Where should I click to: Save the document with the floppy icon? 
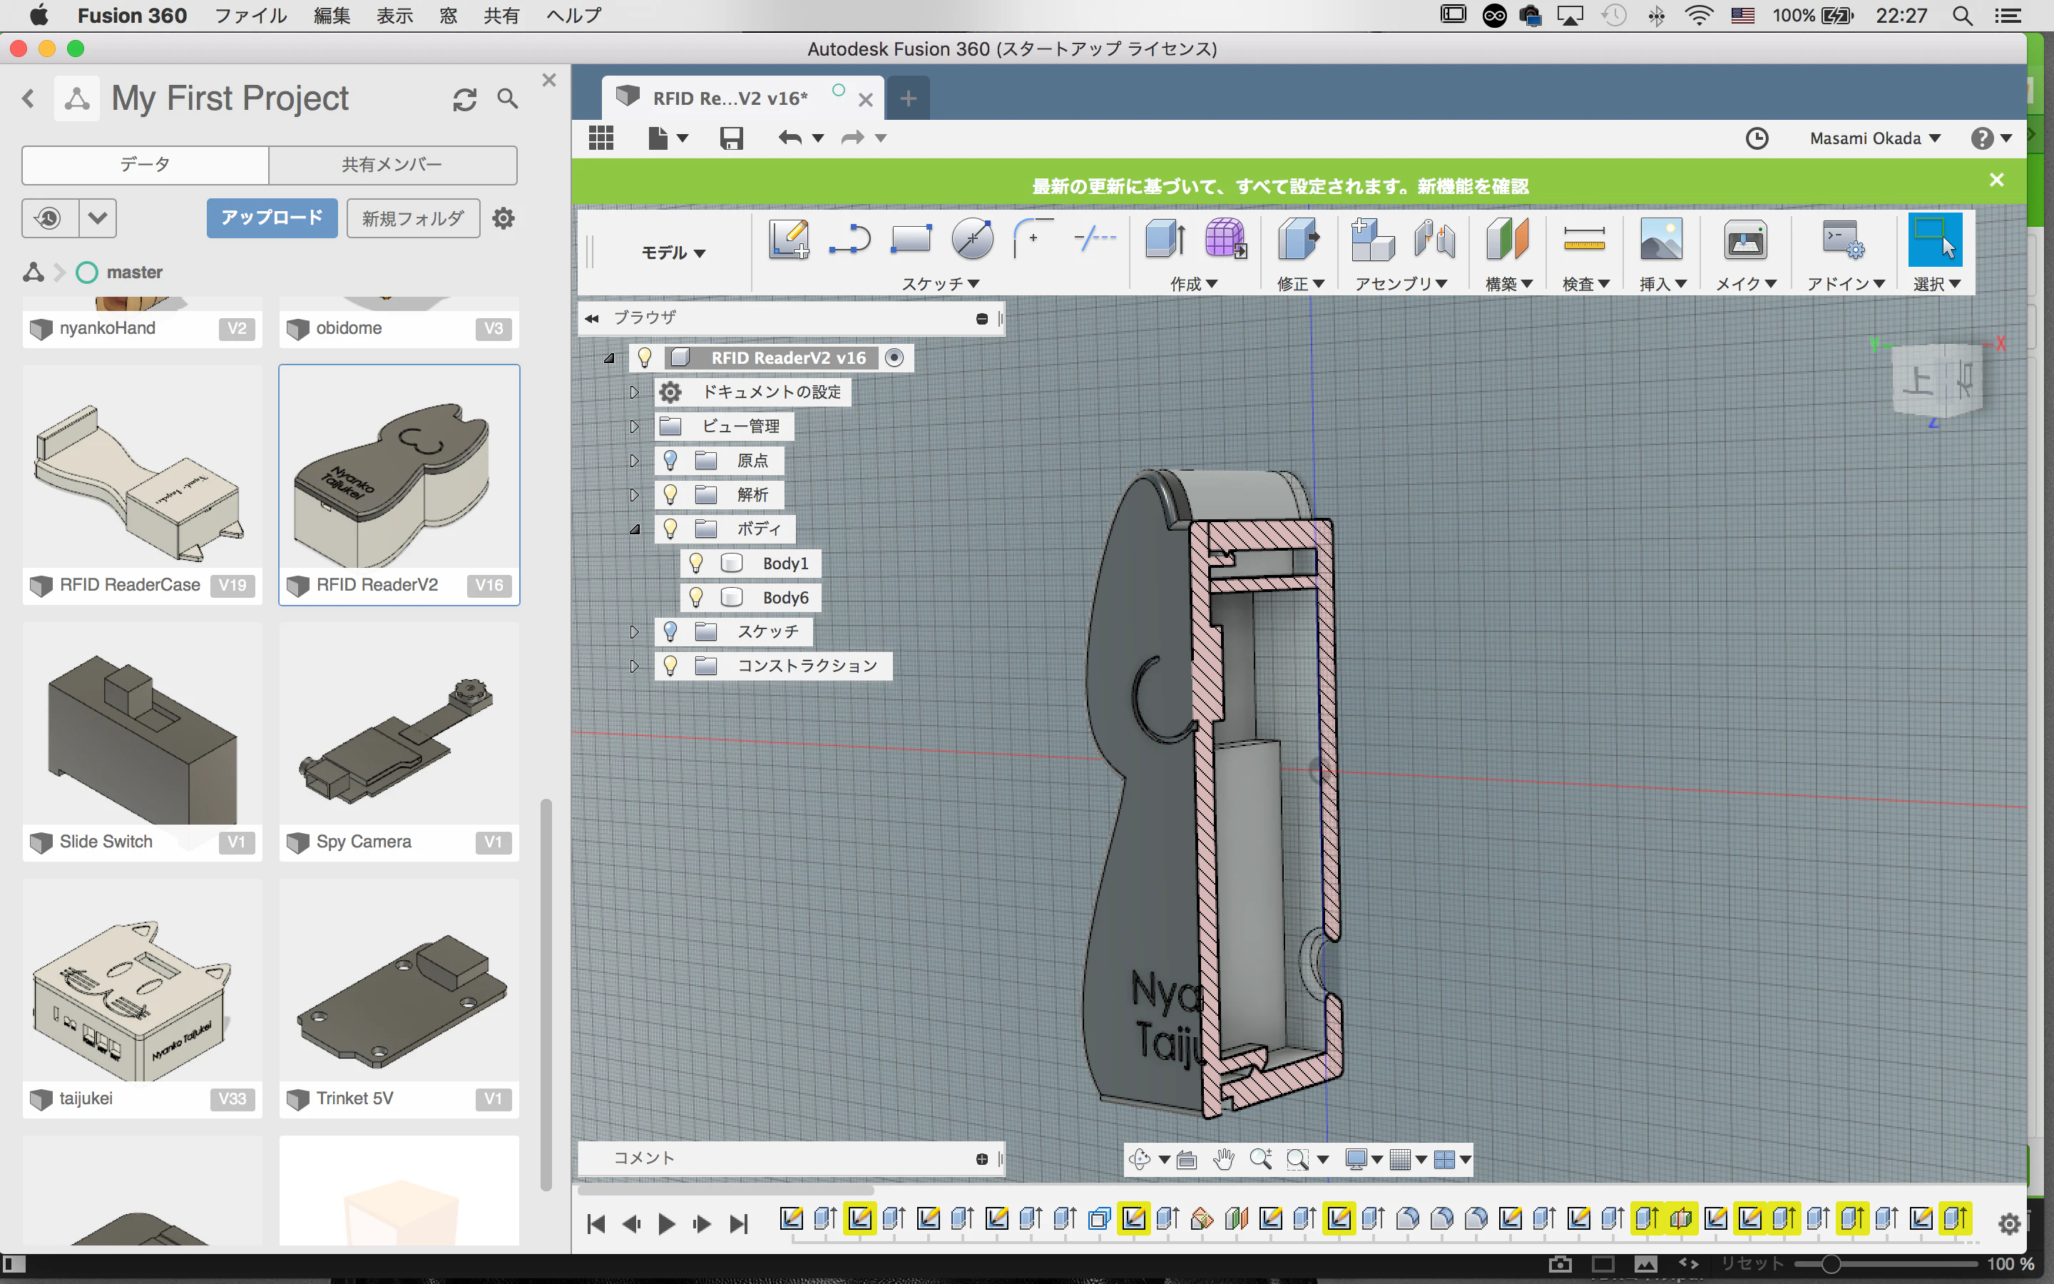pyautogui.click(x=731, y=138)
